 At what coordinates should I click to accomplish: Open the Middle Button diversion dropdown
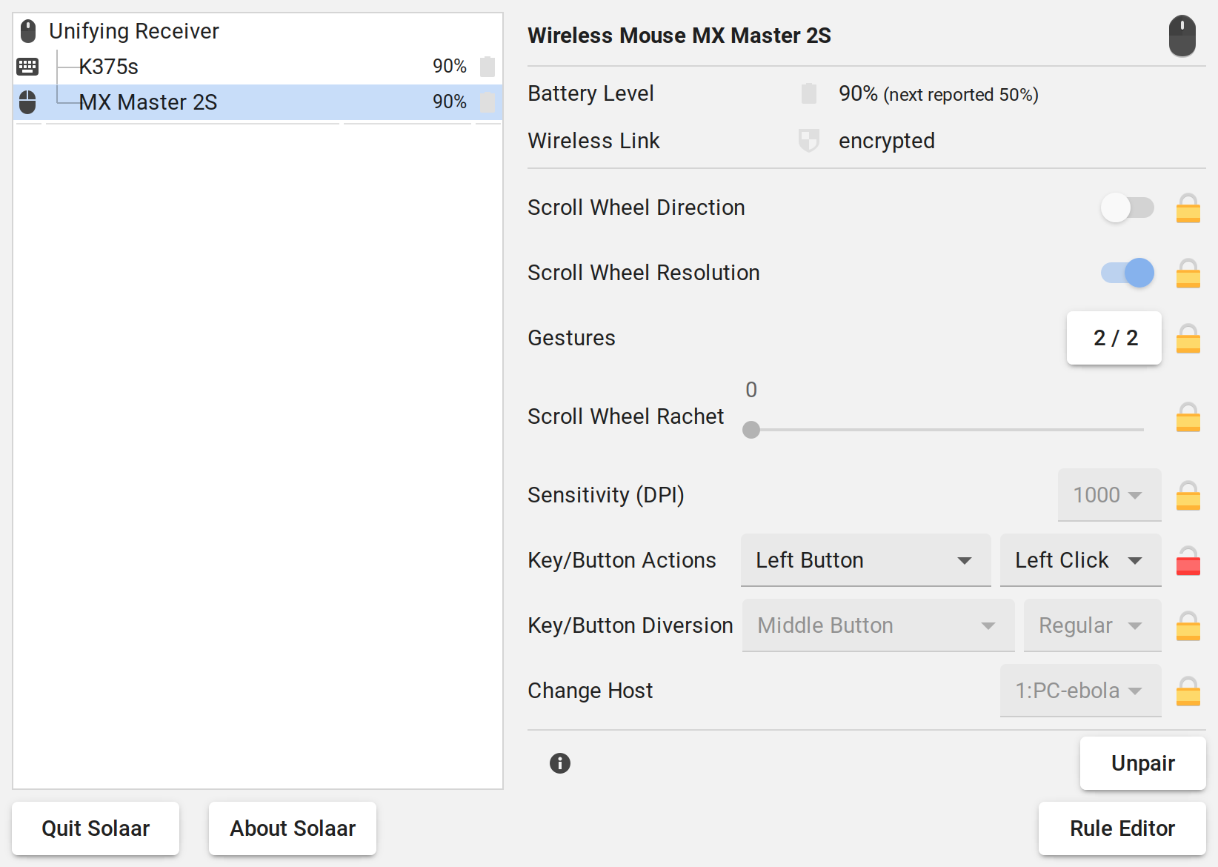(879, 625)
